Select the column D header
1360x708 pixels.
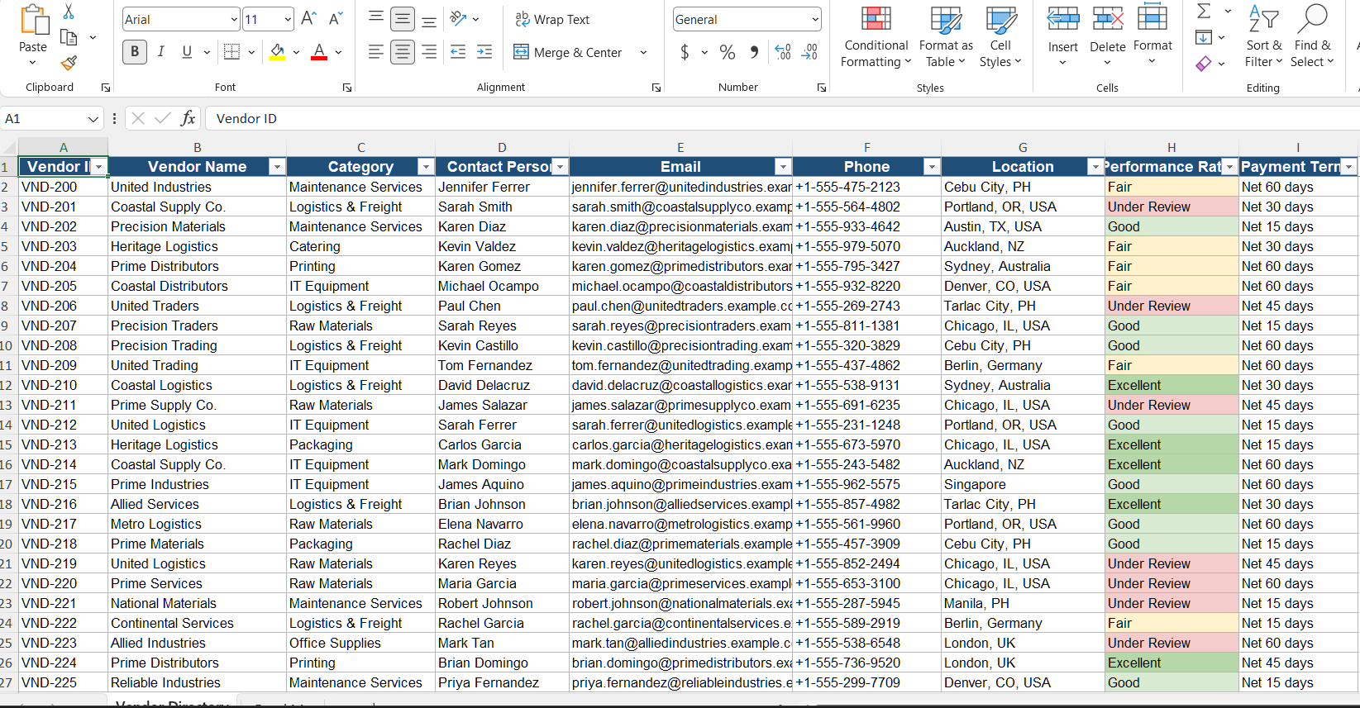point(502,148)
